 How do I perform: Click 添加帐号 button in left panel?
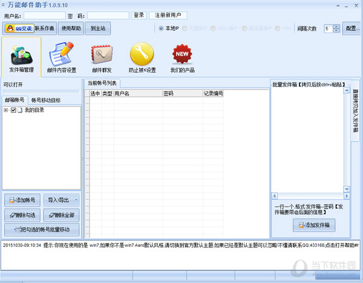[22, 200]
